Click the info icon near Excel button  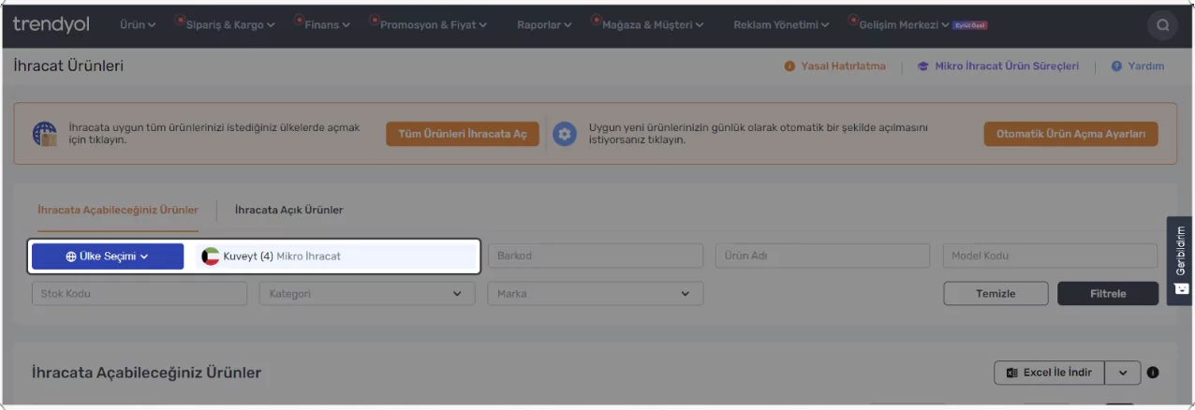1152,373
